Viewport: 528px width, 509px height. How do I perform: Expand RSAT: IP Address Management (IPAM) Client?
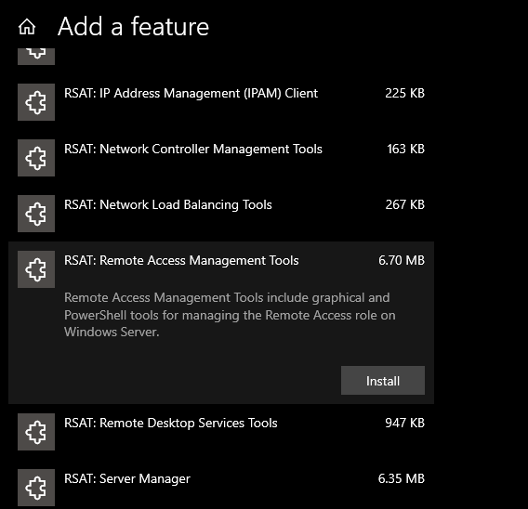[221, 102]
